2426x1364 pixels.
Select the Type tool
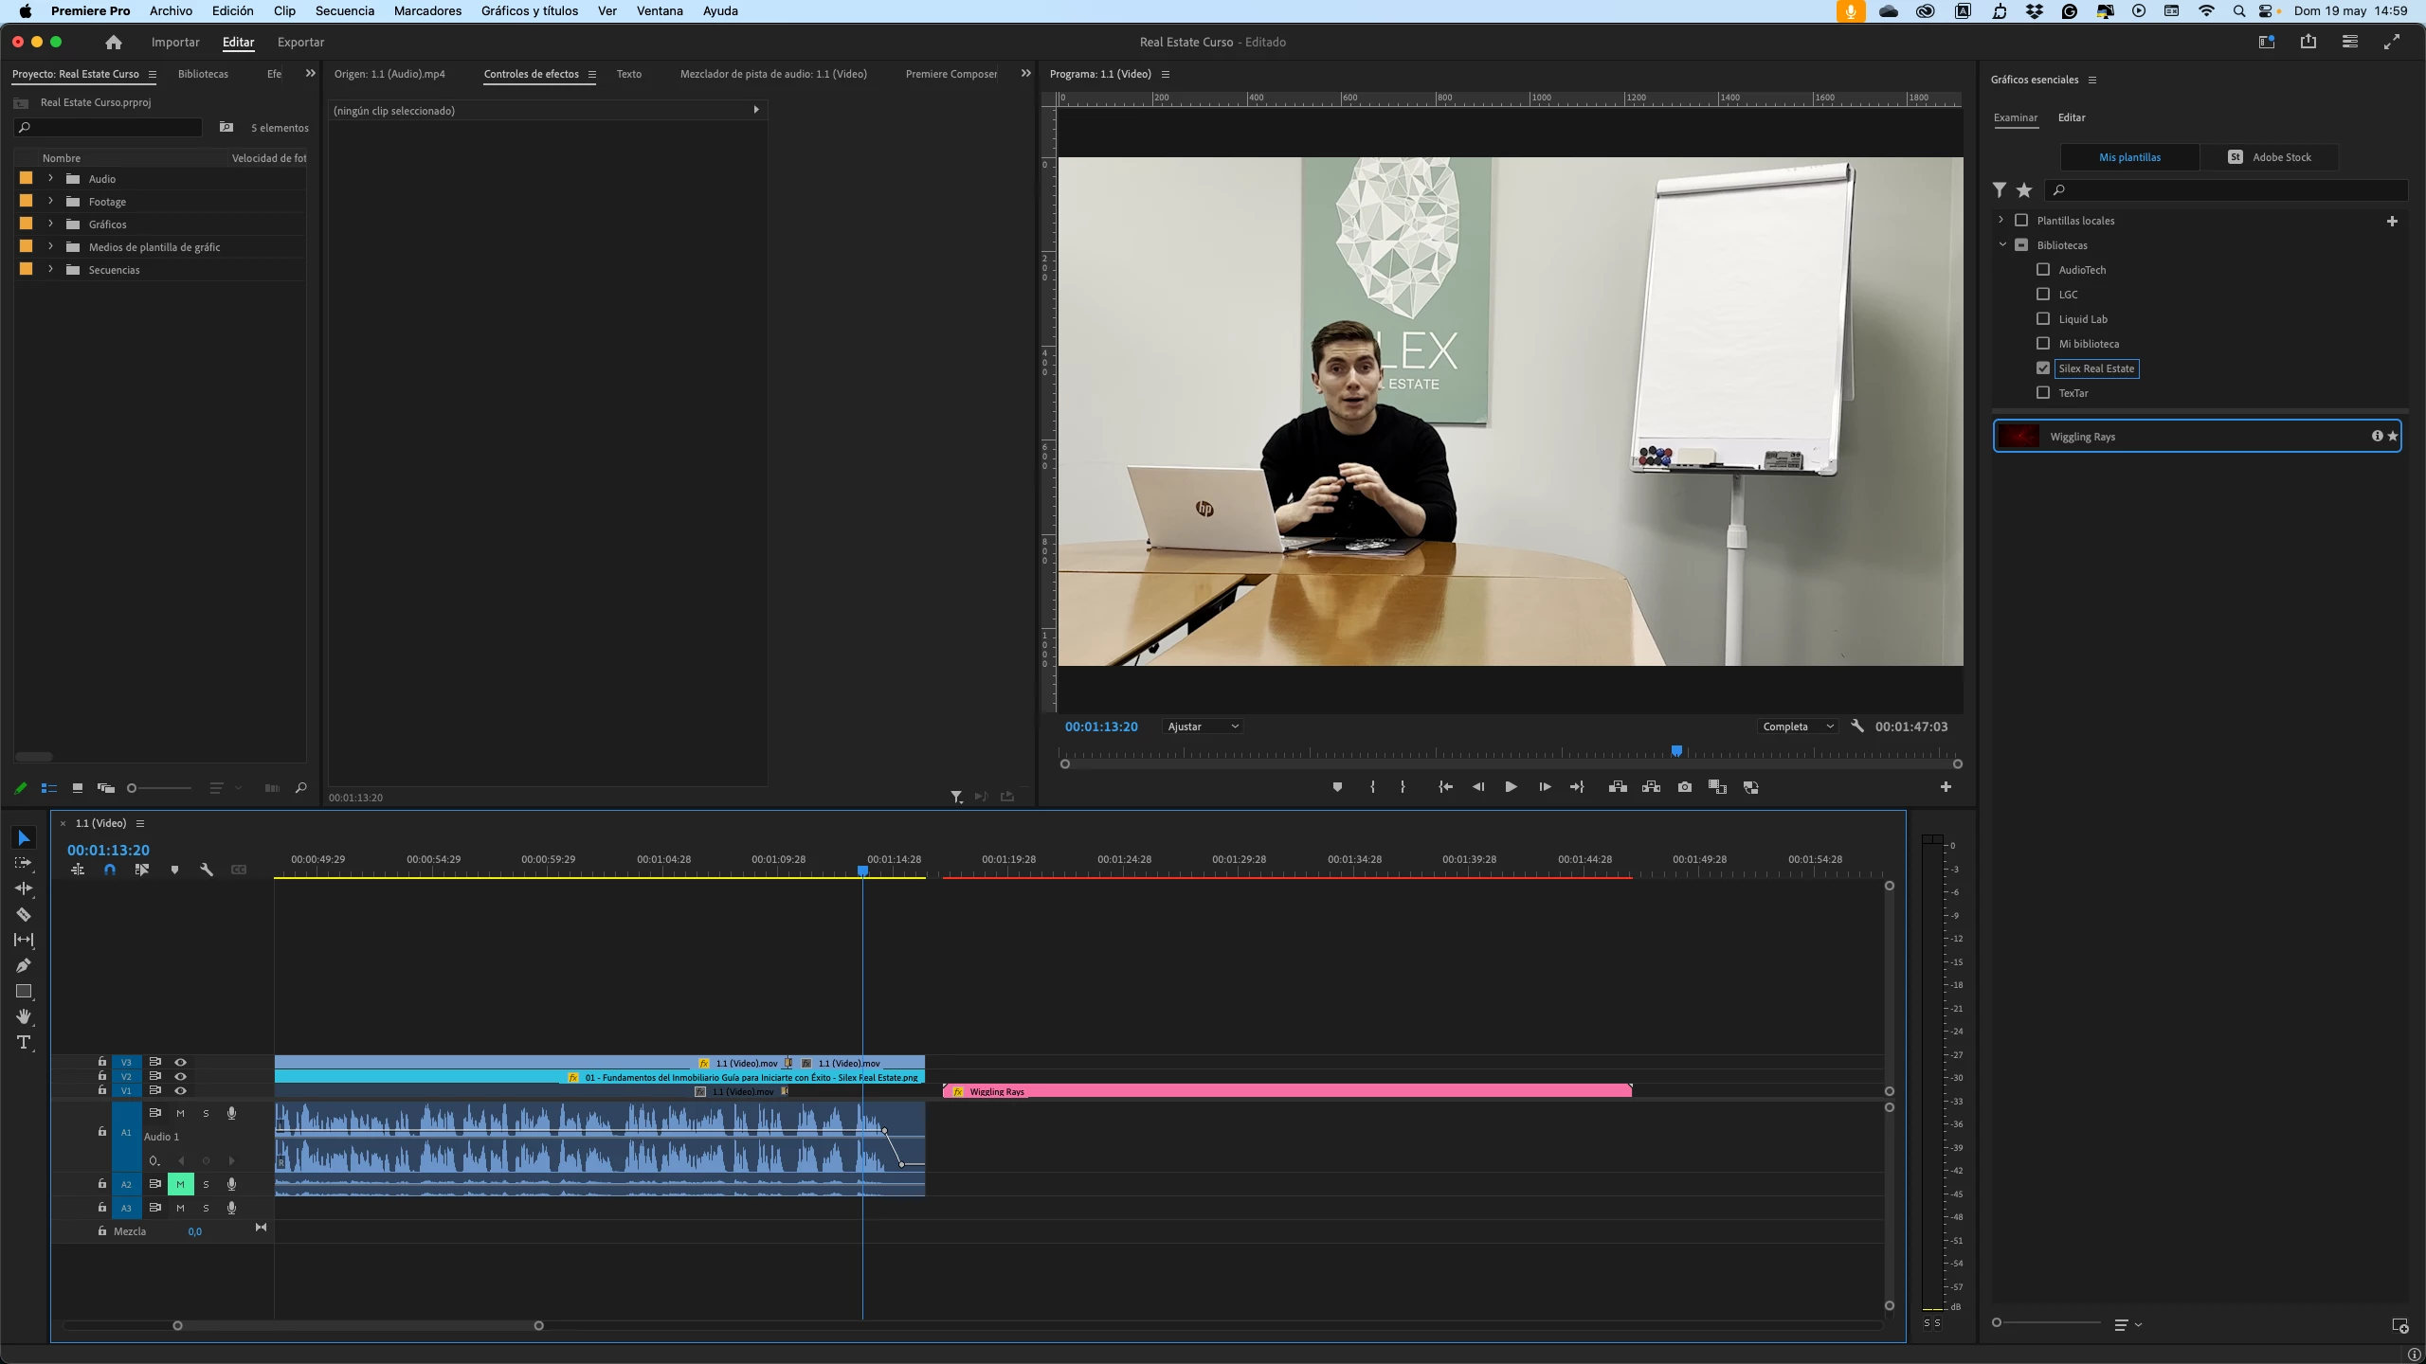24,1043
